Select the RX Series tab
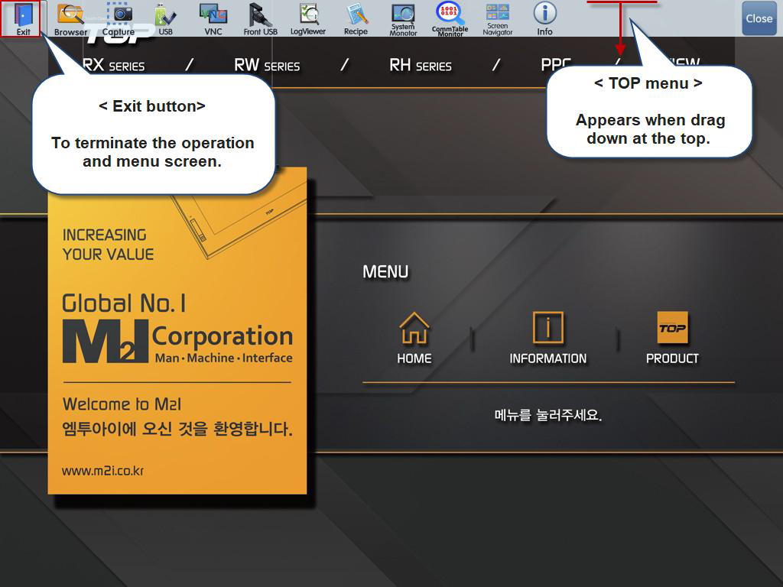The height and width of the screenshot is (587, 783). click(x=113, y=65)
